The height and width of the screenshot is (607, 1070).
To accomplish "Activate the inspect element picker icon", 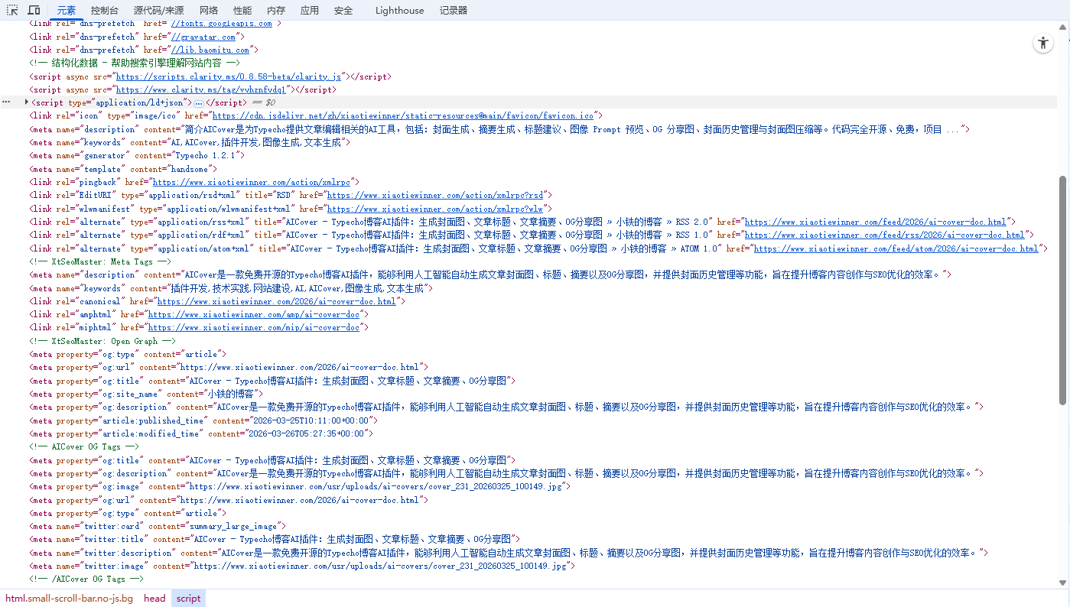I will 13,10.
